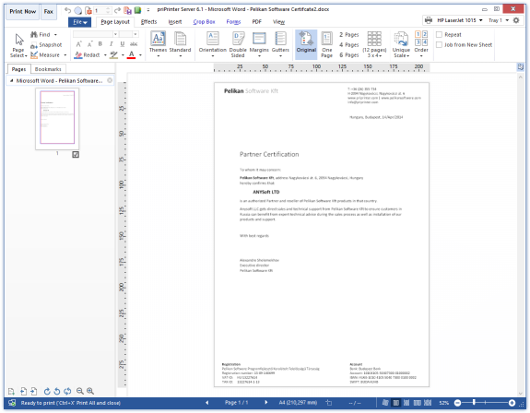Open the Forms tab
The height and width of the screenshot is (413, 530).
tap(233, 22)
